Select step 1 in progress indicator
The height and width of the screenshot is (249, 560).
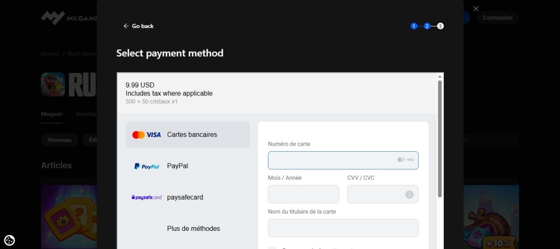tap(413, 26)
